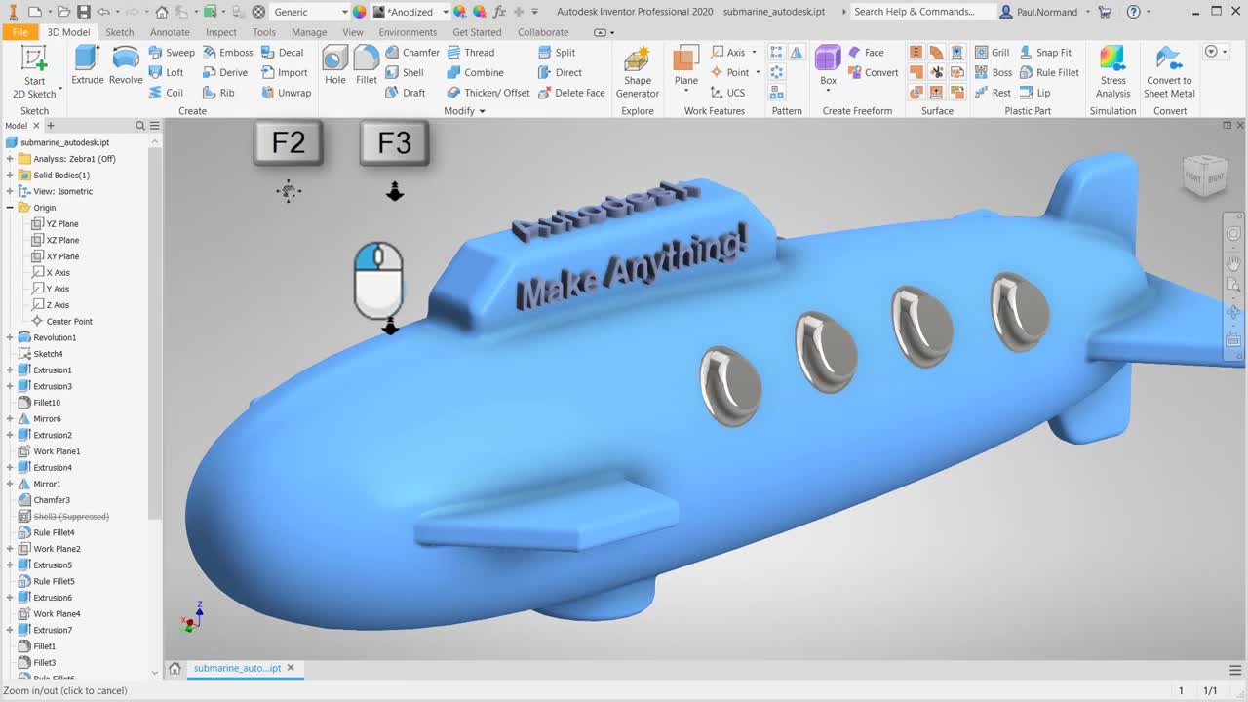This screenshot has width=1248, height=702.
Task: Click the model browser scrollbar
Action: (154, 331)
